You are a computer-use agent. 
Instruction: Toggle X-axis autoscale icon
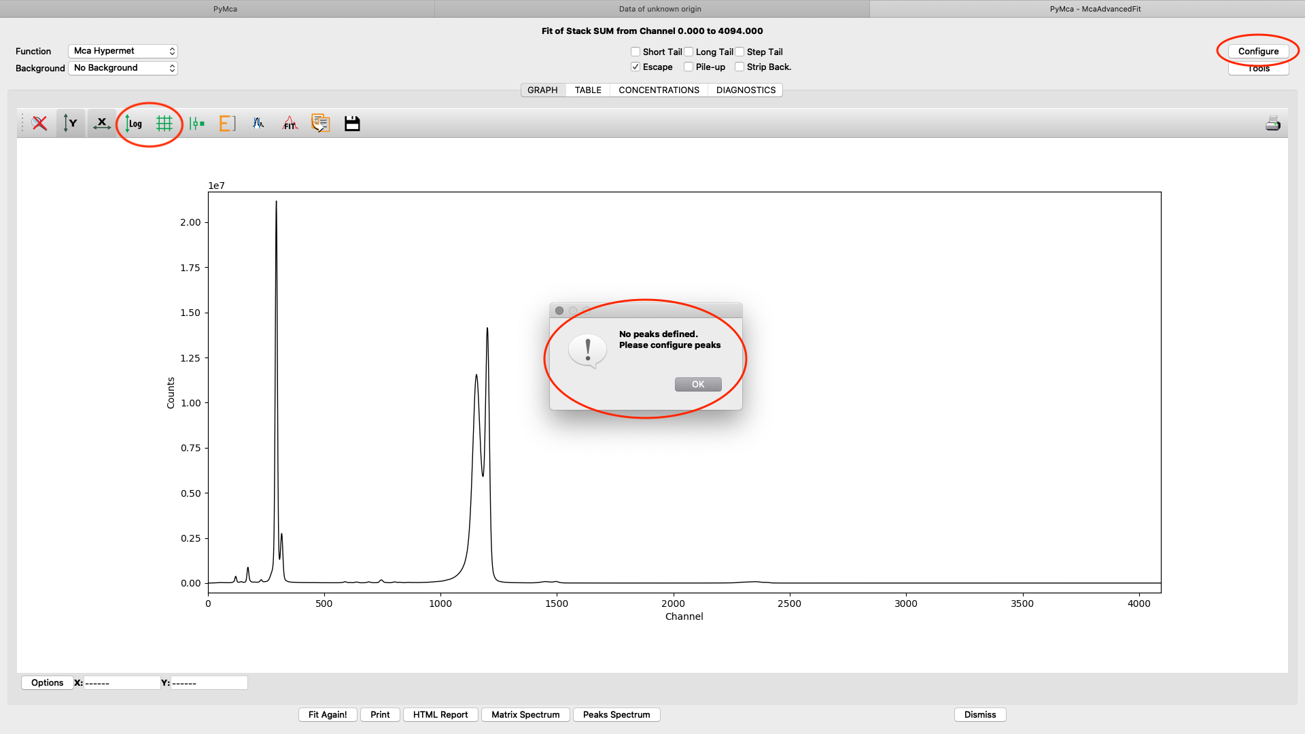[102, 123]
